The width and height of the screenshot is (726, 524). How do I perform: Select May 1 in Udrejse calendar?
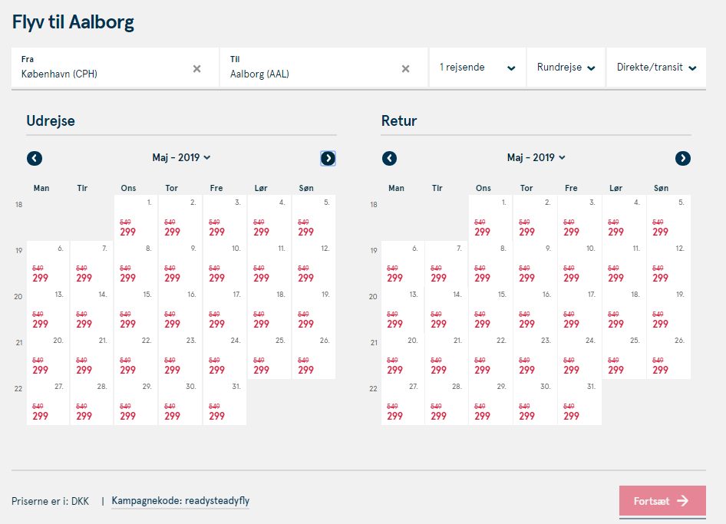point(136,218)
